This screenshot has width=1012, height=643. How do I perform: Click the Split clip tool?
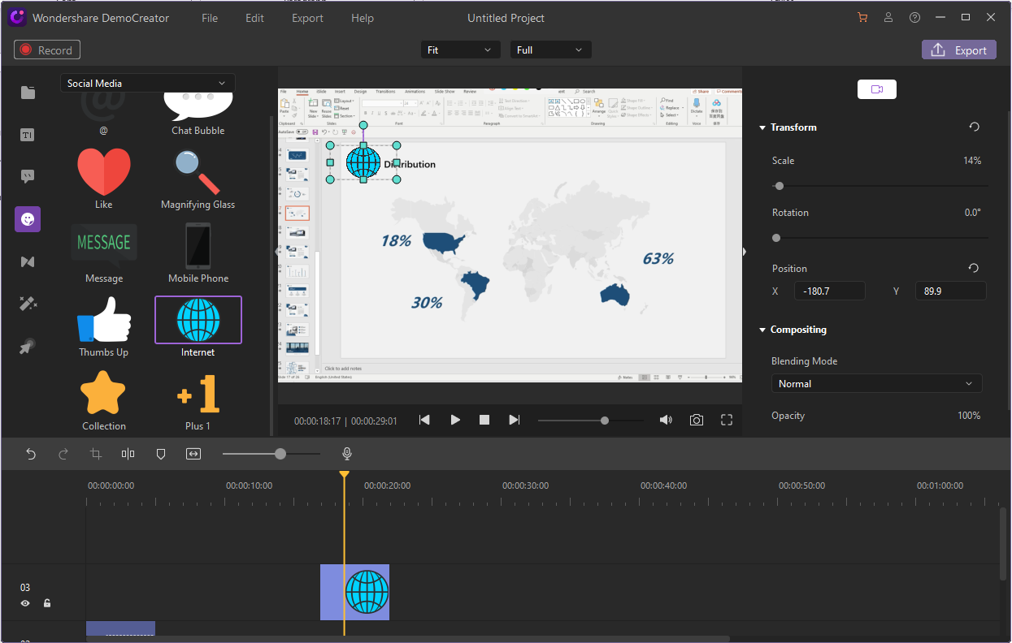[128, 454]
